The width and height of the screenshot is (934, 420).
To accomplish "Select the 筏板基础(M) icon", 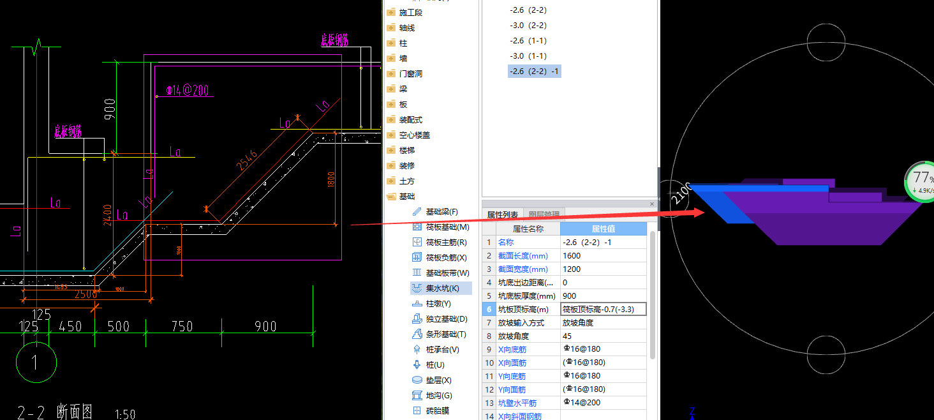I will click(x=417, y=227).
